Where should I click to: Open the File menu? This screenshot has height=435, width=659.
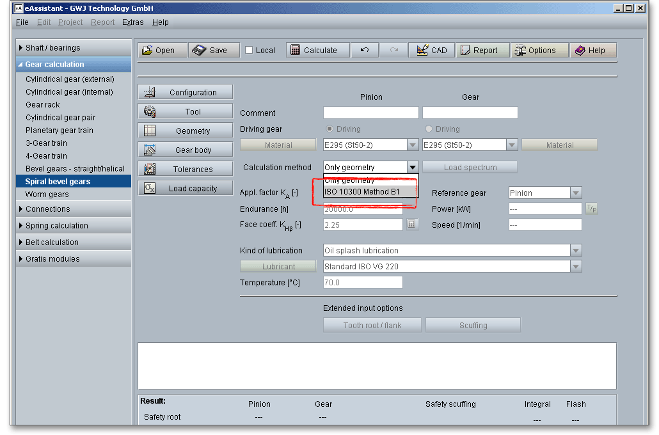click(x=22, y=22)
